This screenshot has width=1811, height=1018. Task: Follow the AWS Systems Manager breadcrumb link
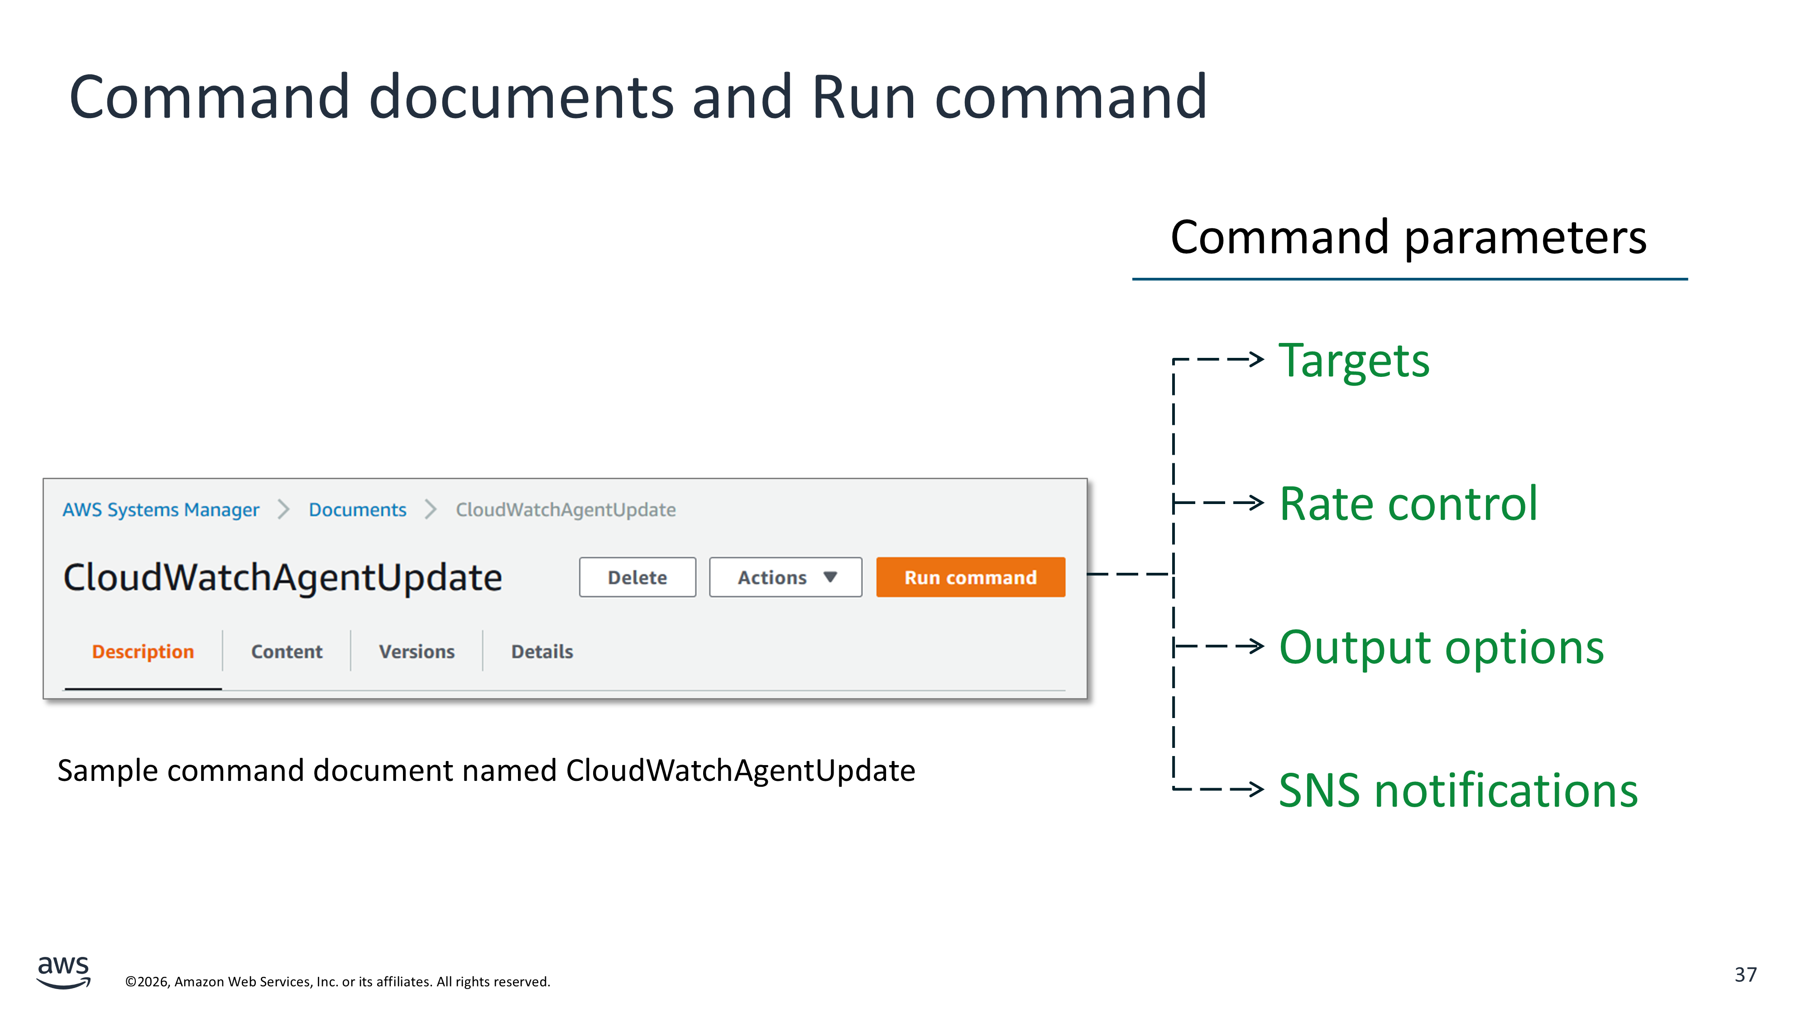pos(160,510)
